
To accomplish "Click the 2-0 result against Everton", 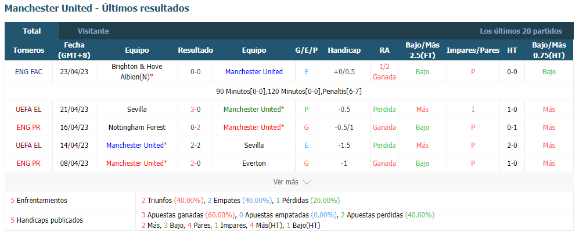I will click(x=195, y=163).
